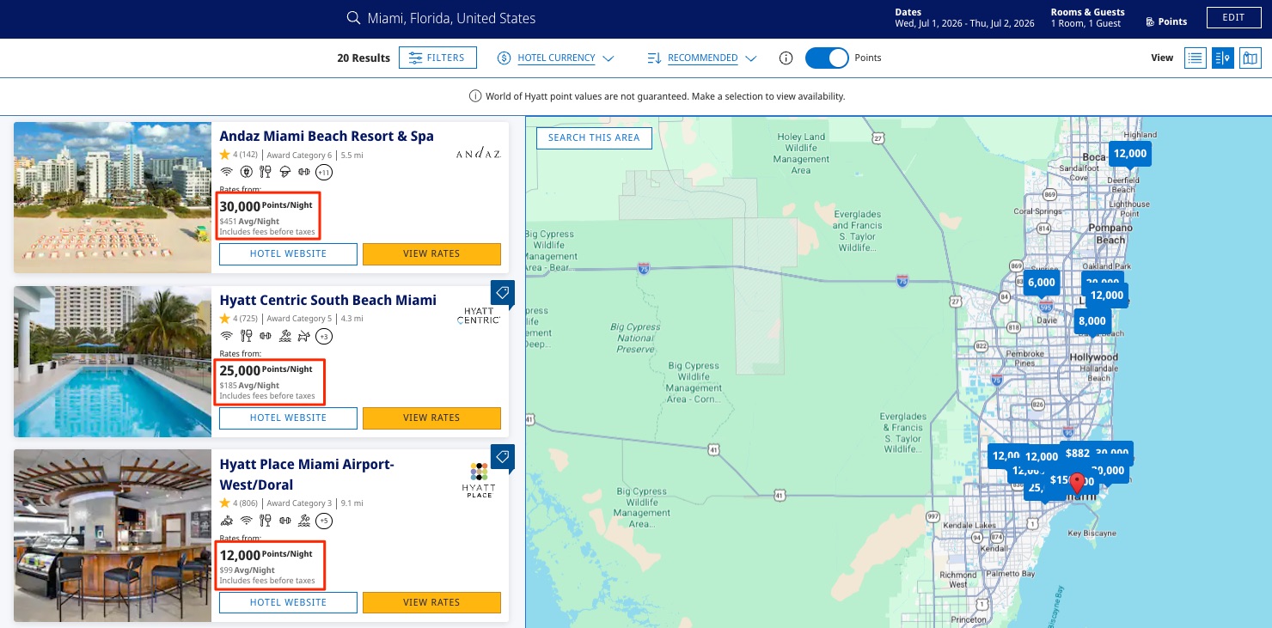The width and height of the screenshot is (1272, 628).
Task: Click the Andaz EV charging amenity icon
Action: tap(246, 172)
